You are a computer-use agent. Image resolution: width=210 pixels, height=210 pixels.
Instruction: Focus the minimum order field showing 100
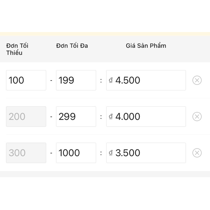[x=26, y=80]
